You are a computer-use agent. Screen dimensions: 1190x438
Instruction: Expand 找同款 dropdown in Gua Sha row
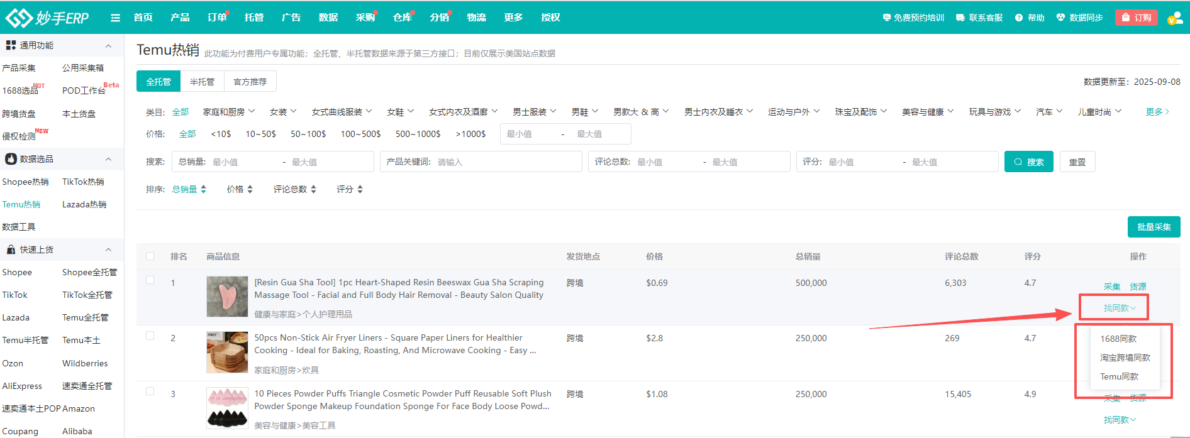1120,308
